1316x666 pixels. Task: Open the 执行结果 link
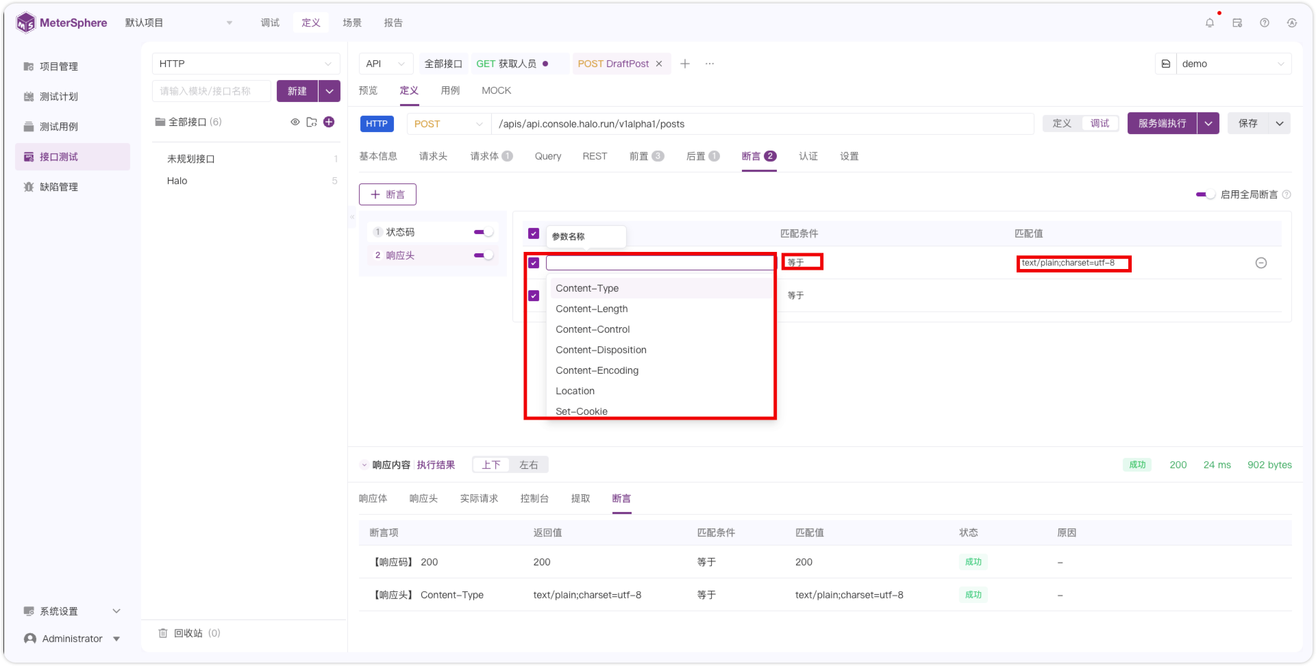(x=436, y=465)
